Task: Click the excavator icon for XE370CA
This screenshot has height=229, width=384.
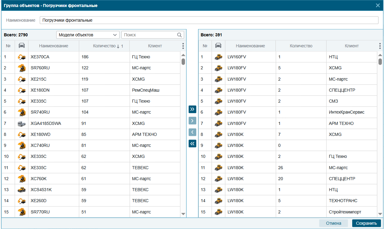Action: (x=21, y=57)
